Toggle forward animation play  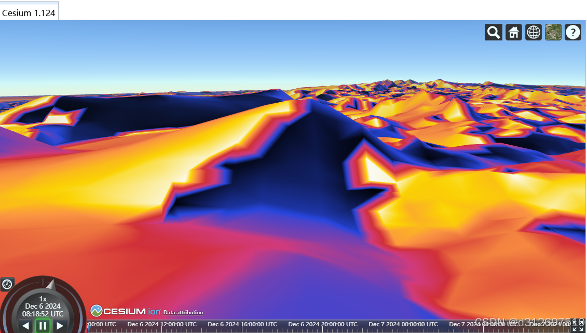(x=59, y=326)
